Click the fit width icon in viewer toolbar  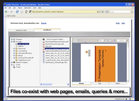pyautogui.click(x=106, y=41)
